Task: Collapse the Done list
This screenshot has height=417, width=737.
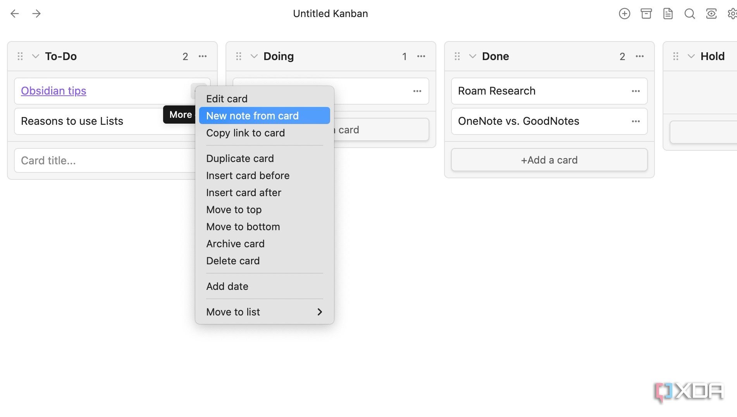Action: (472, 56)
